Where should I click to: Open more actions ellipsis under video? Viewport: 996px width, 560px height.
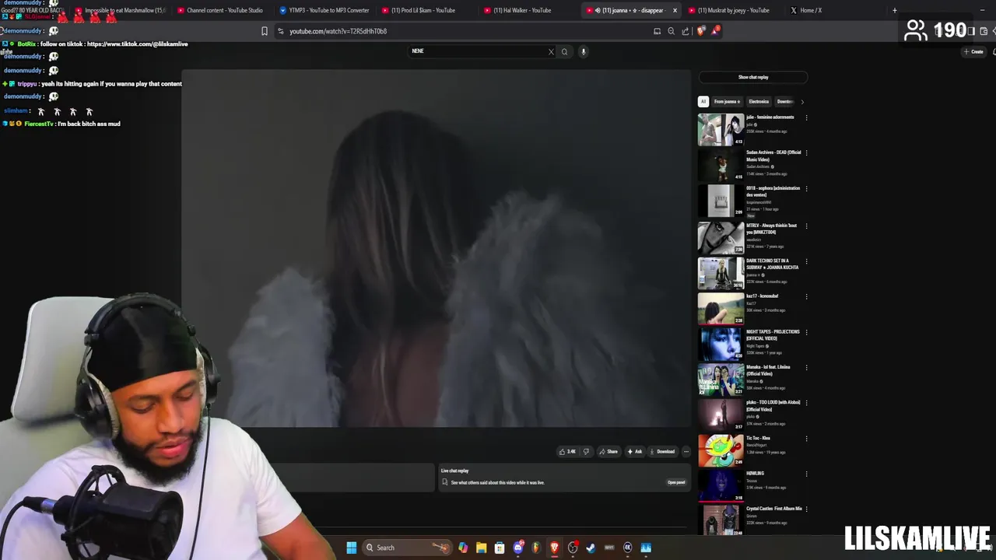[686, 452]
